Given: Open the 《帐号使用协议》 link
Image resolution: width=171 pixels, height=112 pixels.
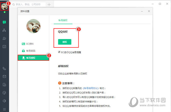Looking at the screenshot, I should (91, 88).
